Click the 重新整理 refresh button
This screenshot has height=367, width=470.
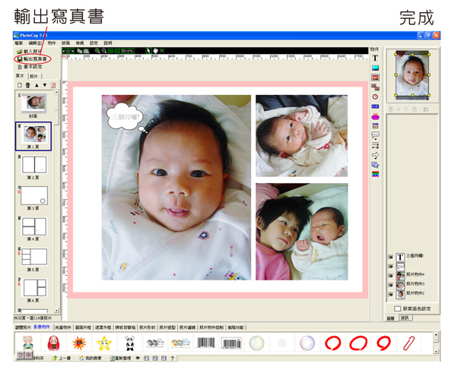tap(120, 358)
